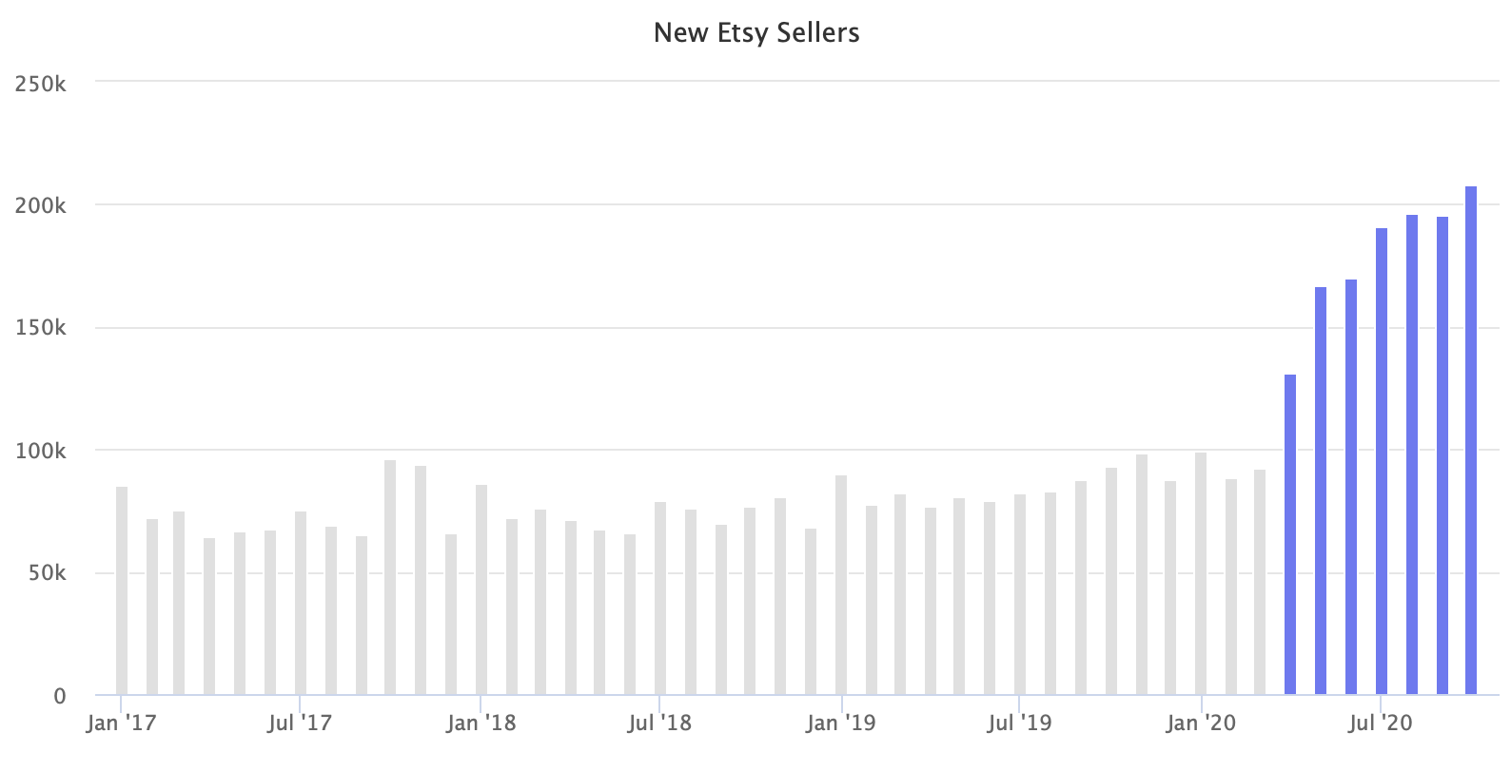The width and height of the screenshot is (1511, 772).
Task: Click the gray bar above Jan '17 label
Action: 122,590
